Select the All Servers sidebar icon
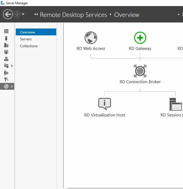 tap(6, 45)
